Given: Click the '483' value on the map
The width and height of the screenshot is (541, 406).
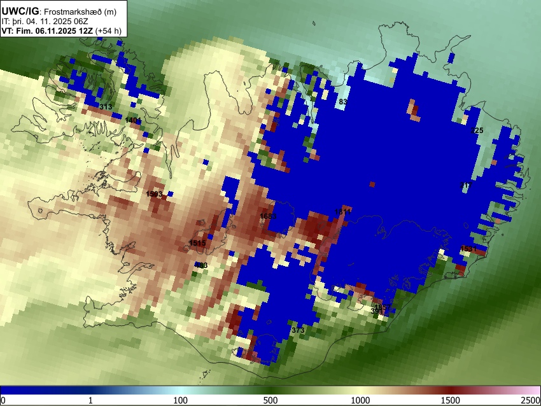Looking at the screenshot, I should (x=201, y=265).
